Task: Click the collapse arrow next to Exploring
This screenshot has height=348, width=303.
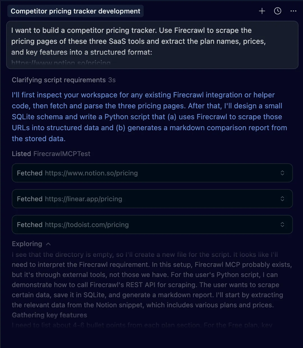Action: (x=48, y=244)
